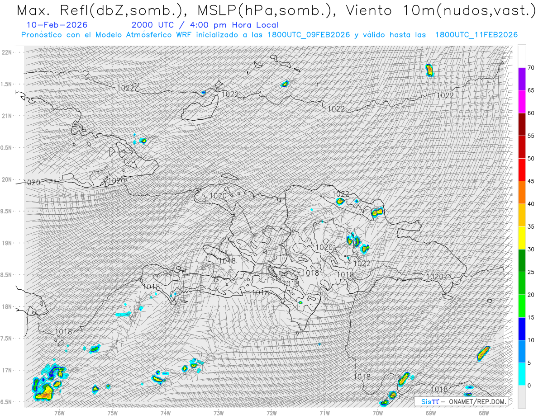This screenshot has height=419, width=543.
Task: Click the magenta 60–65 dBZ color swatch
Action: coord(522,102)
